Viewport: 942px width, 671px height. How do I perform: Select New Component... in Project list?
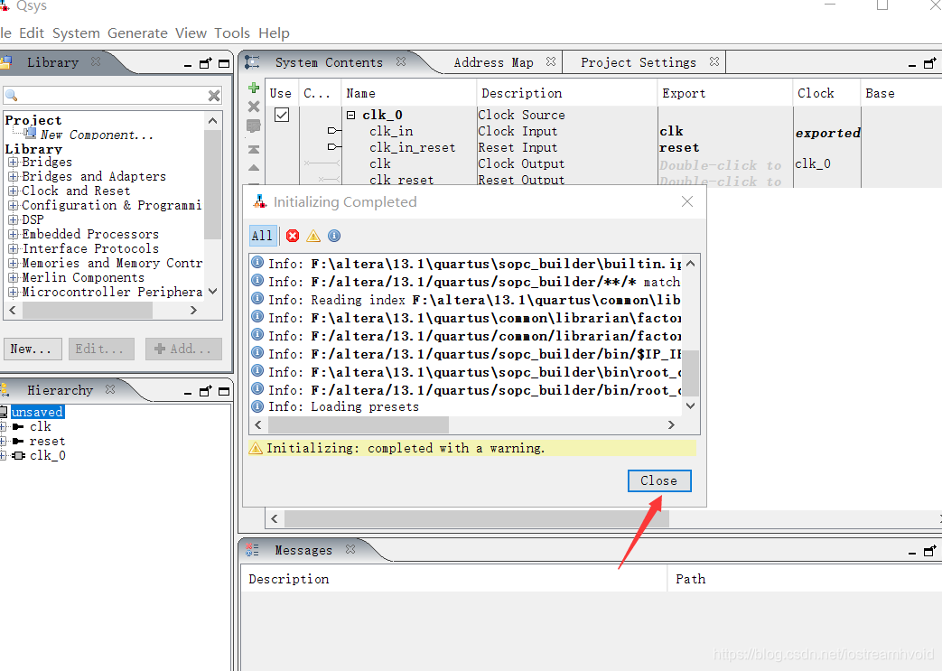97,135
